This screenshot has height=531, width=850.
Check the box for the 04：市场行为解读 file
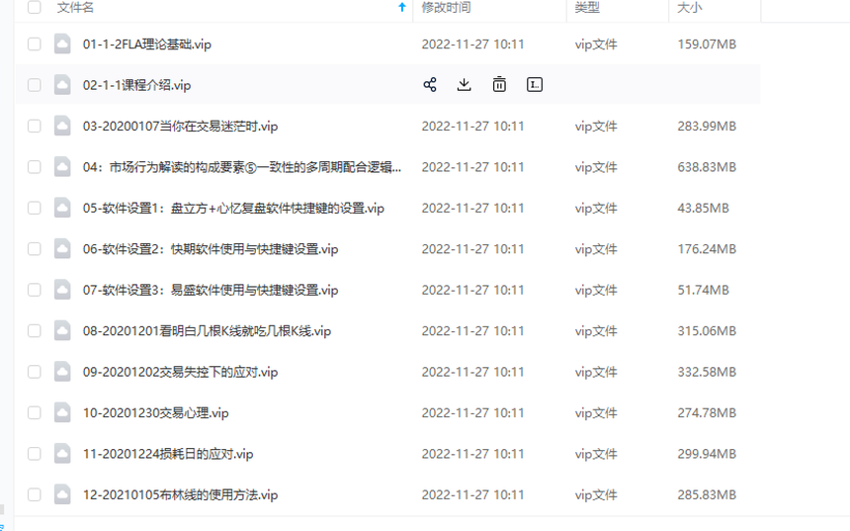(35, 167)
